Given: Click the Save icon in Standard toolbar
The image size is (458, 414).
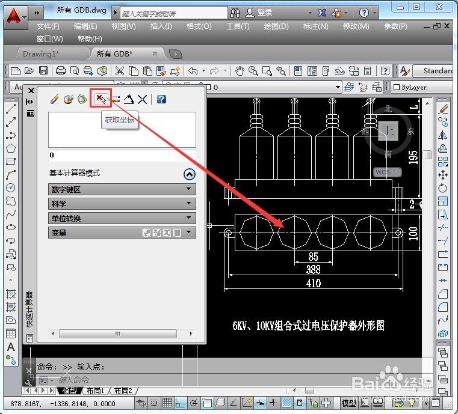Looking at the screenshot, I should (x=43, y=70).
